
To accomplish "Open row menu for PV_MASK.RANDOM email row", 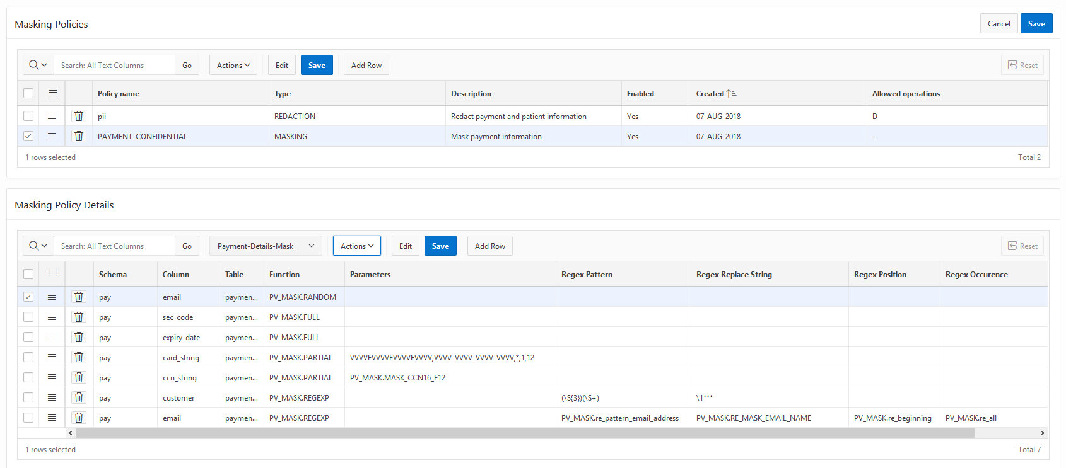I will [x=52, y=297].
